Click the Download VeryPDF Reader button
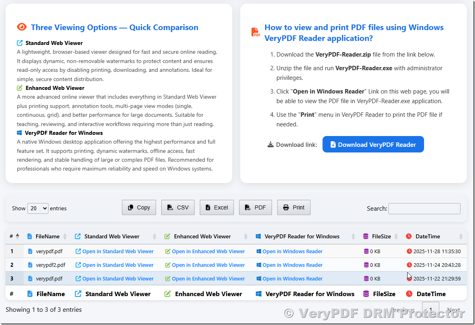The image size is (475, 325). click(x=373, y=144)
